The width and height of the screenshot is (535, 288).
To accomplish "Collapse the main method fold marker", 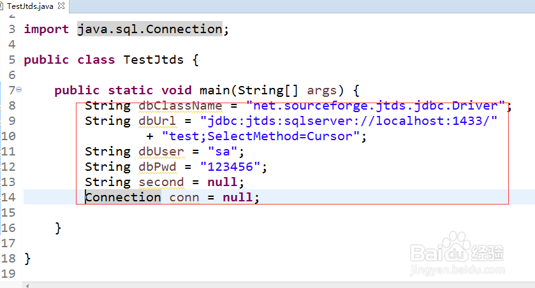I will (x=19, y=90).
